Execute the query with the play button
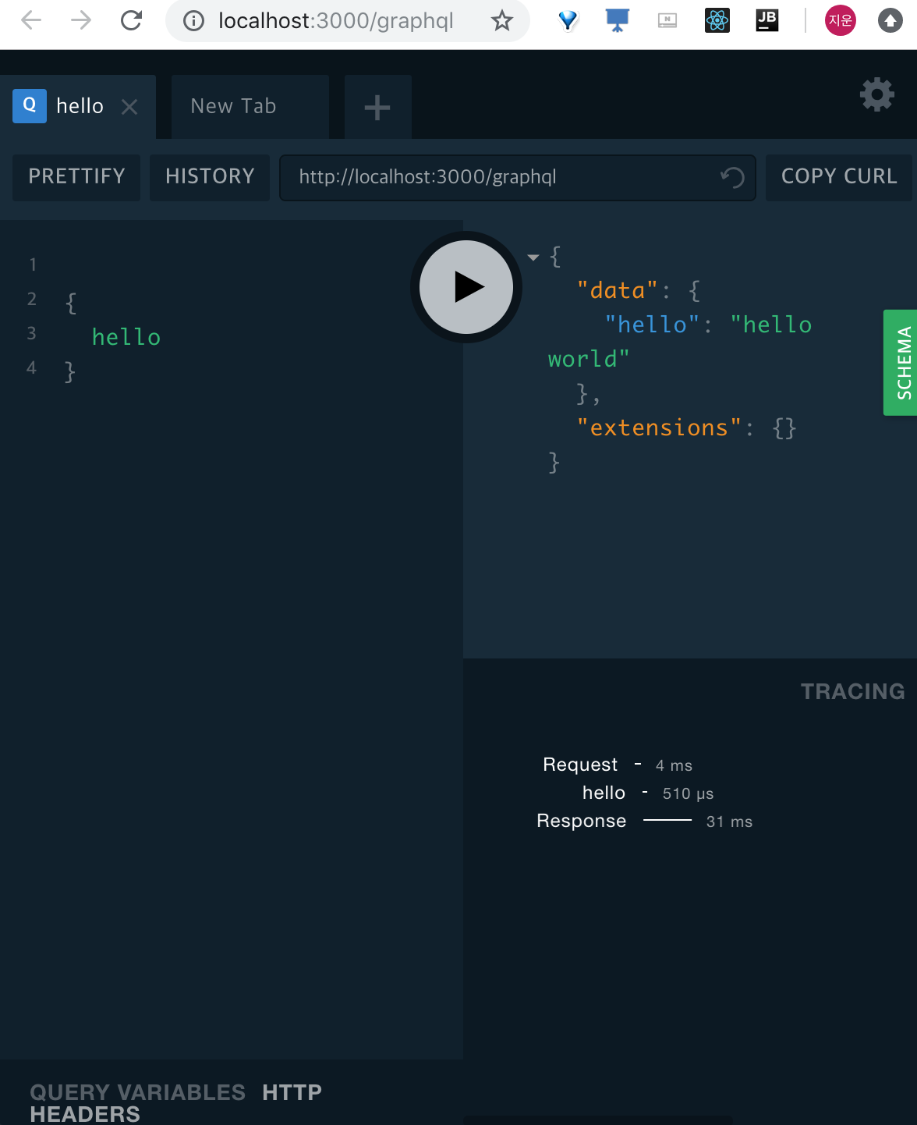 [466, 287]
